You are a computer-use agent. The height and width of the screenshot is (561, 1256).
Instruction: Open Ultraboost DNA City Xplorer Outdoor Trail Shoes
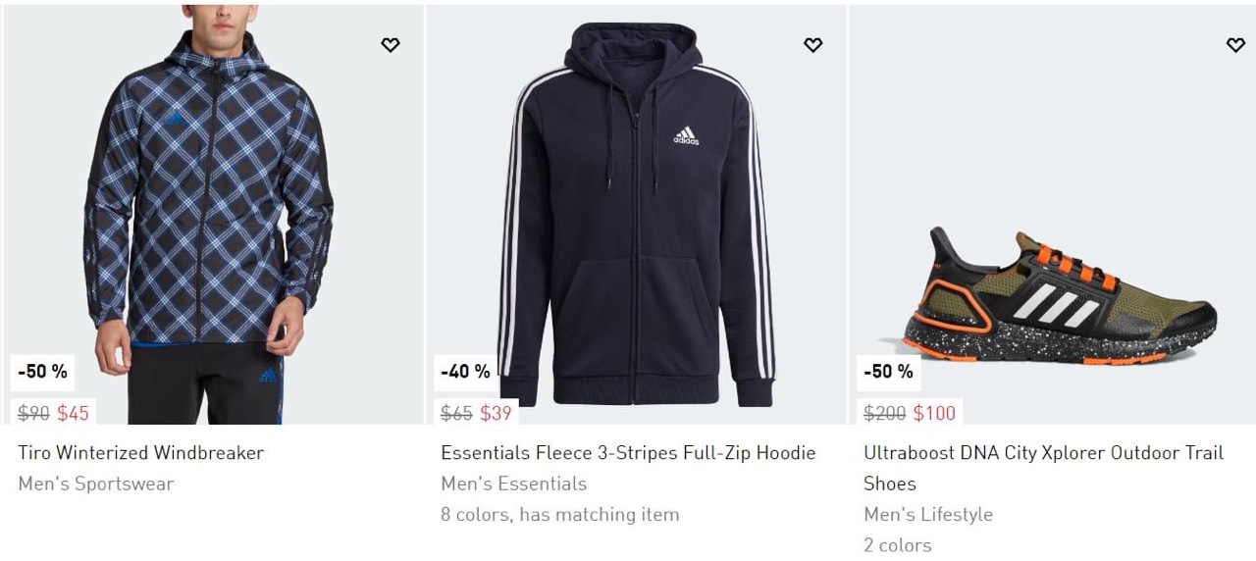(x=1043, y=453)
